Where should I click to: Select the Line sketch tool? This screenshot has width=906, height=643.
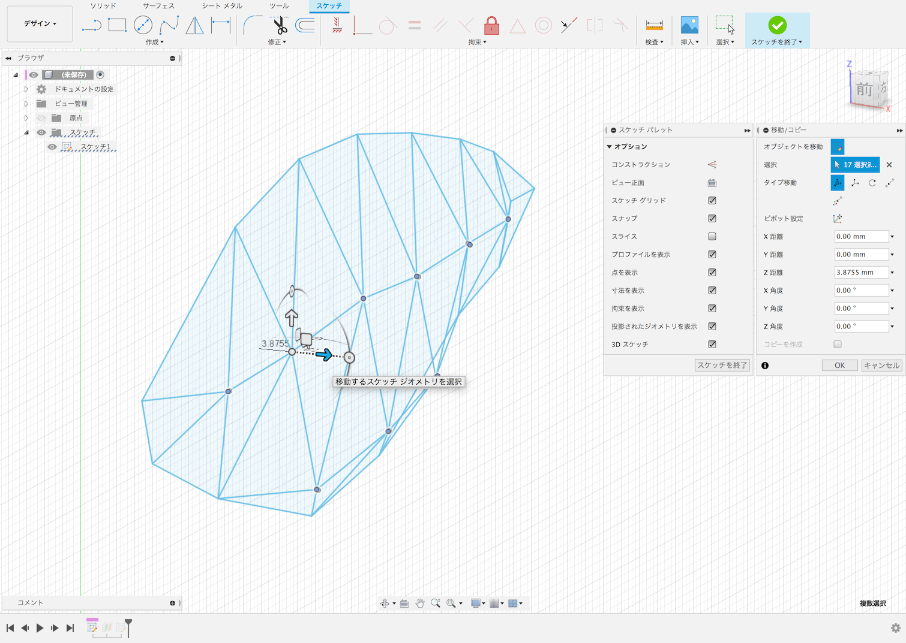tap(91, 25)
